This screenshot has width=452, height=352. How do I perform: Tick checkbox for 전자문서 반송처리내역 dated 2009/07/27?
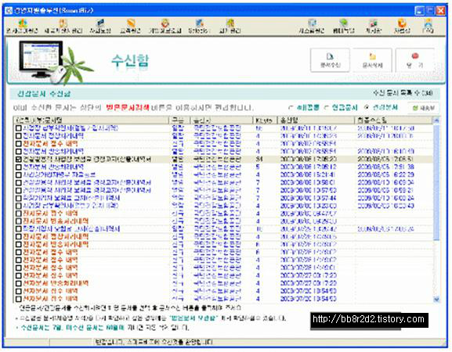point(19,283)
